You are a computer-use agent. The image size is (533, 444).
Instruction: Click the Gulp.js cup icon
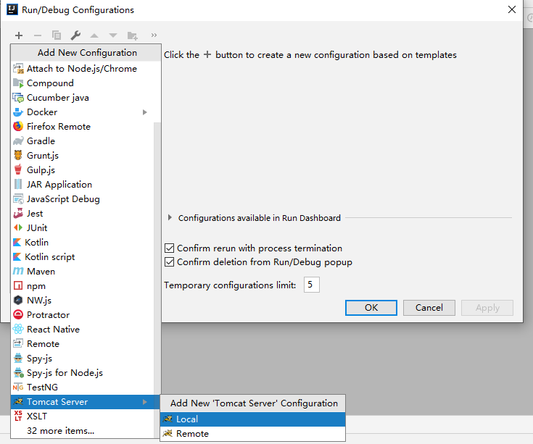tap(18, 169)
